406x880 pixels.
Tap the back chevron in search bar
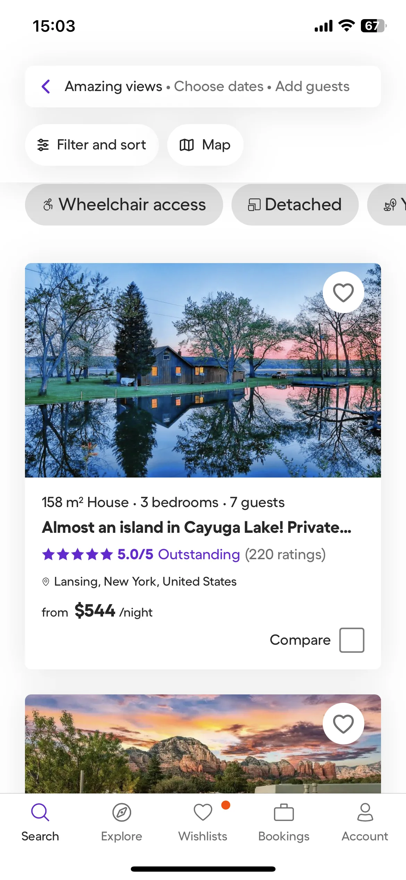click(46, 87)
